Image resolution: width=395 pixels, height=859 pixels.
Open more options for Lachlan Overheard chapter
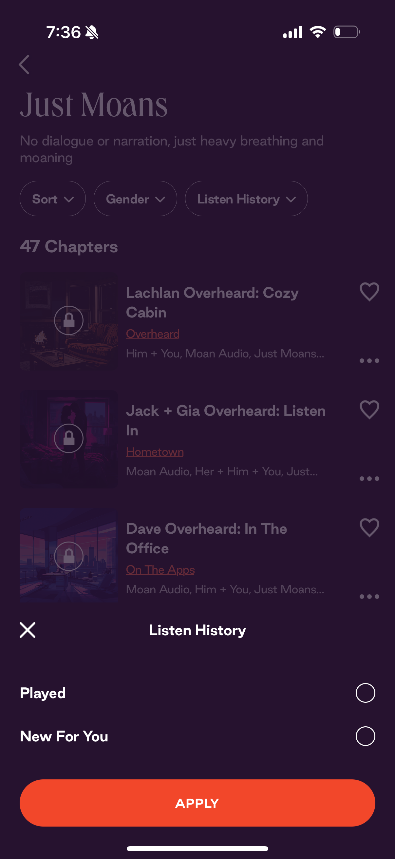(x=369, y=361)
